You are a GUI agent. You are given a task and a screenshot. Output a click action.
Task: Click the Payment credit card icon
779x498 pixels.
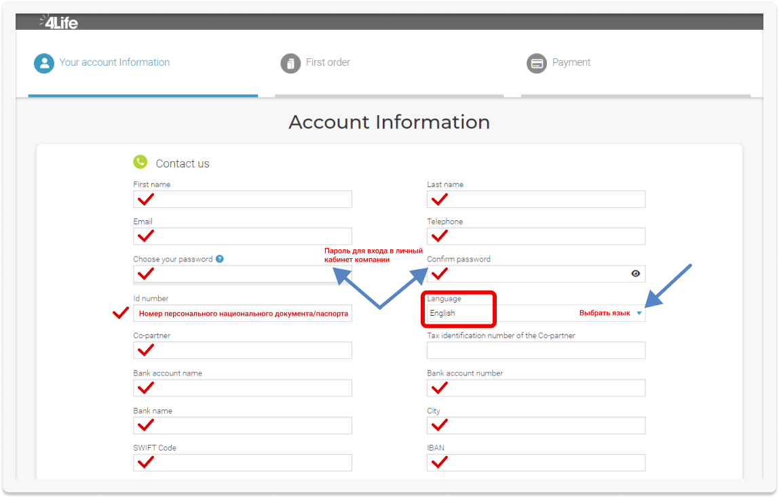click(x=537, y=63)
